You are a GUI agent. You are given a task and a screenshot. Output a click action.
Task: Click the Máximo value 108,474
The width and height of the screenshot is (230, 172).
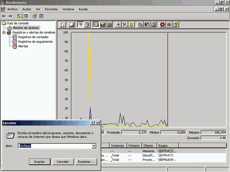click(x=214, y=132)
